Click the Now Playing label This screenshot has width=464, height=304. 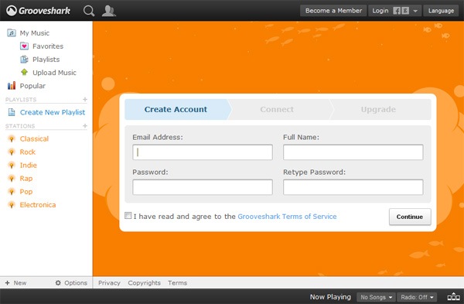coord(330,297)
